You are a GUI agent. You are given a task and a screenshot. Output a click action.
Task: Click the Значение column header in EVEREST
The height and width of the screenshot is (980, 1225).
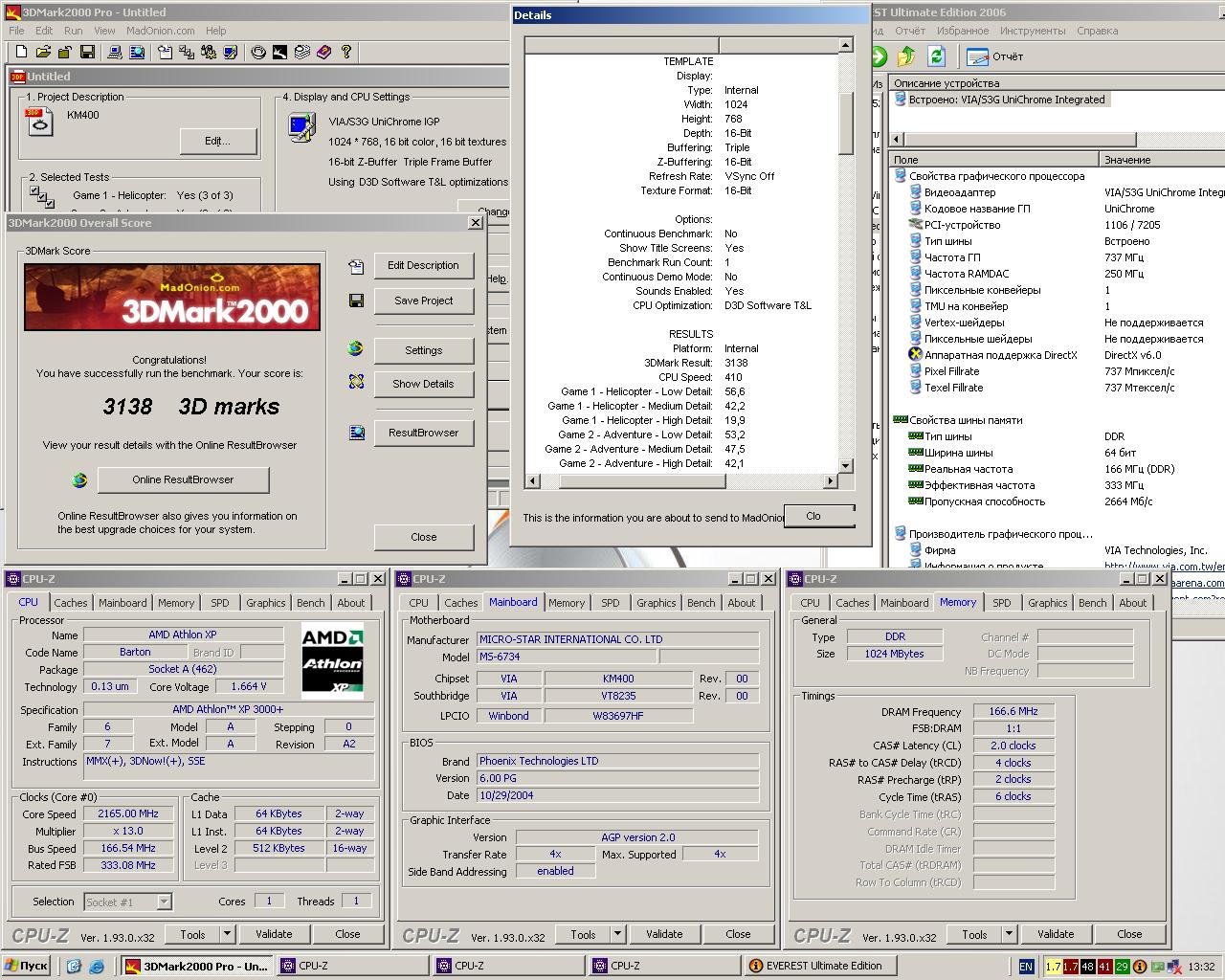pyautogui.click(x=1163, y=160)
